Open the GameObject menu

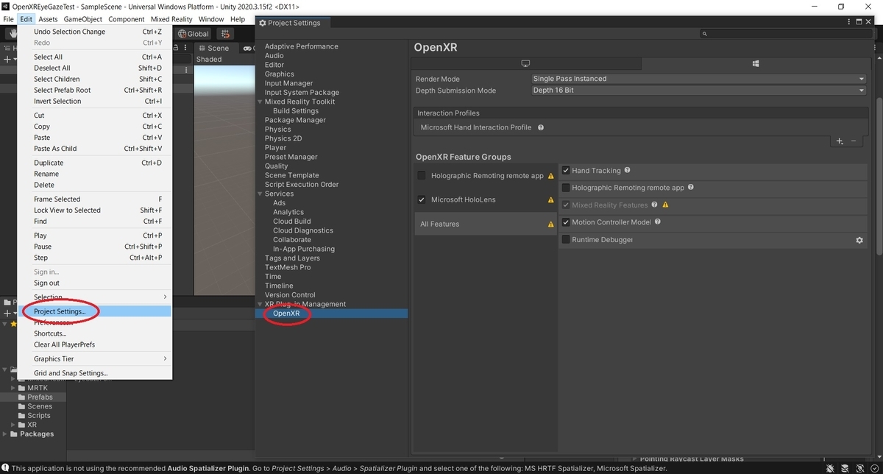coord(82,19)
